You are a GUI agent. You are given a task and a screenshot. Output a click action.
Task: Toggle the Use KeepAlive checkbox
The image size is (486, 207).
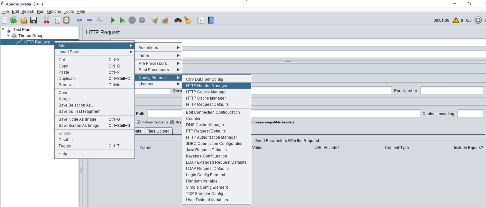[x=172, y=122]
